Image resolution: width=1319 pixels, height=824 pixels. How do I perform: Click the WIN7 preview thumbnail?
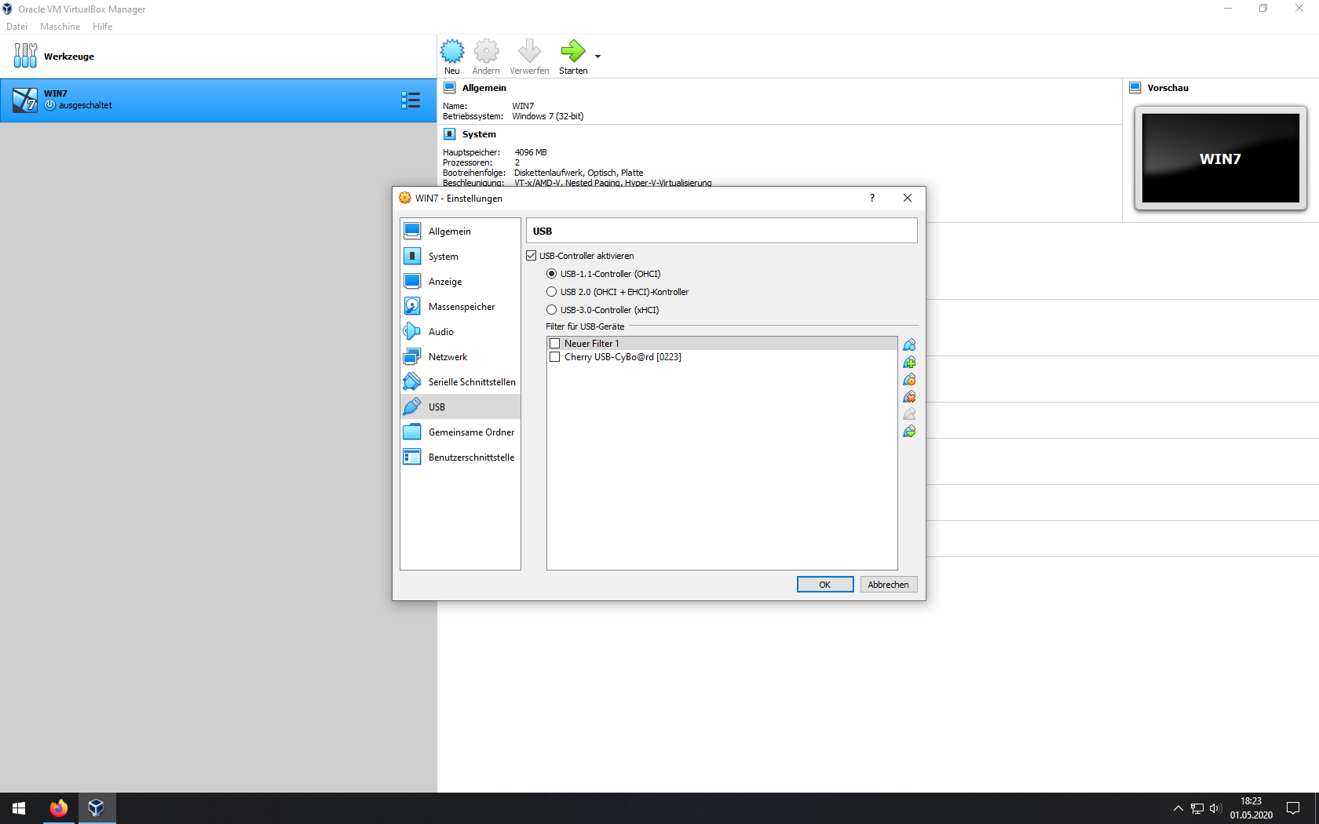coord(1220,159)
